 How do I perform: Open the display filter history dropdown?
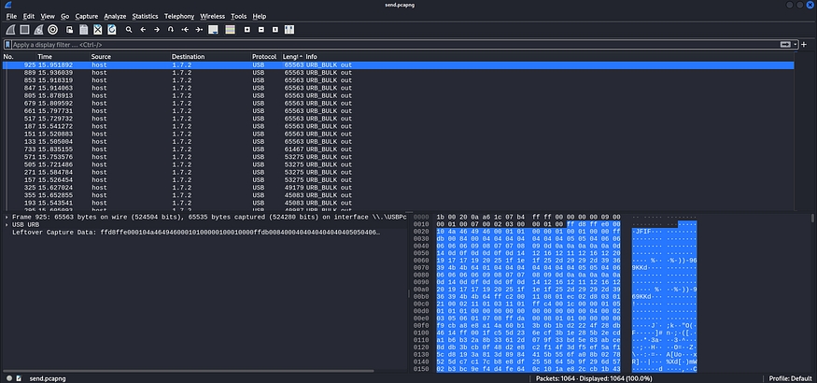pos(793,44)
